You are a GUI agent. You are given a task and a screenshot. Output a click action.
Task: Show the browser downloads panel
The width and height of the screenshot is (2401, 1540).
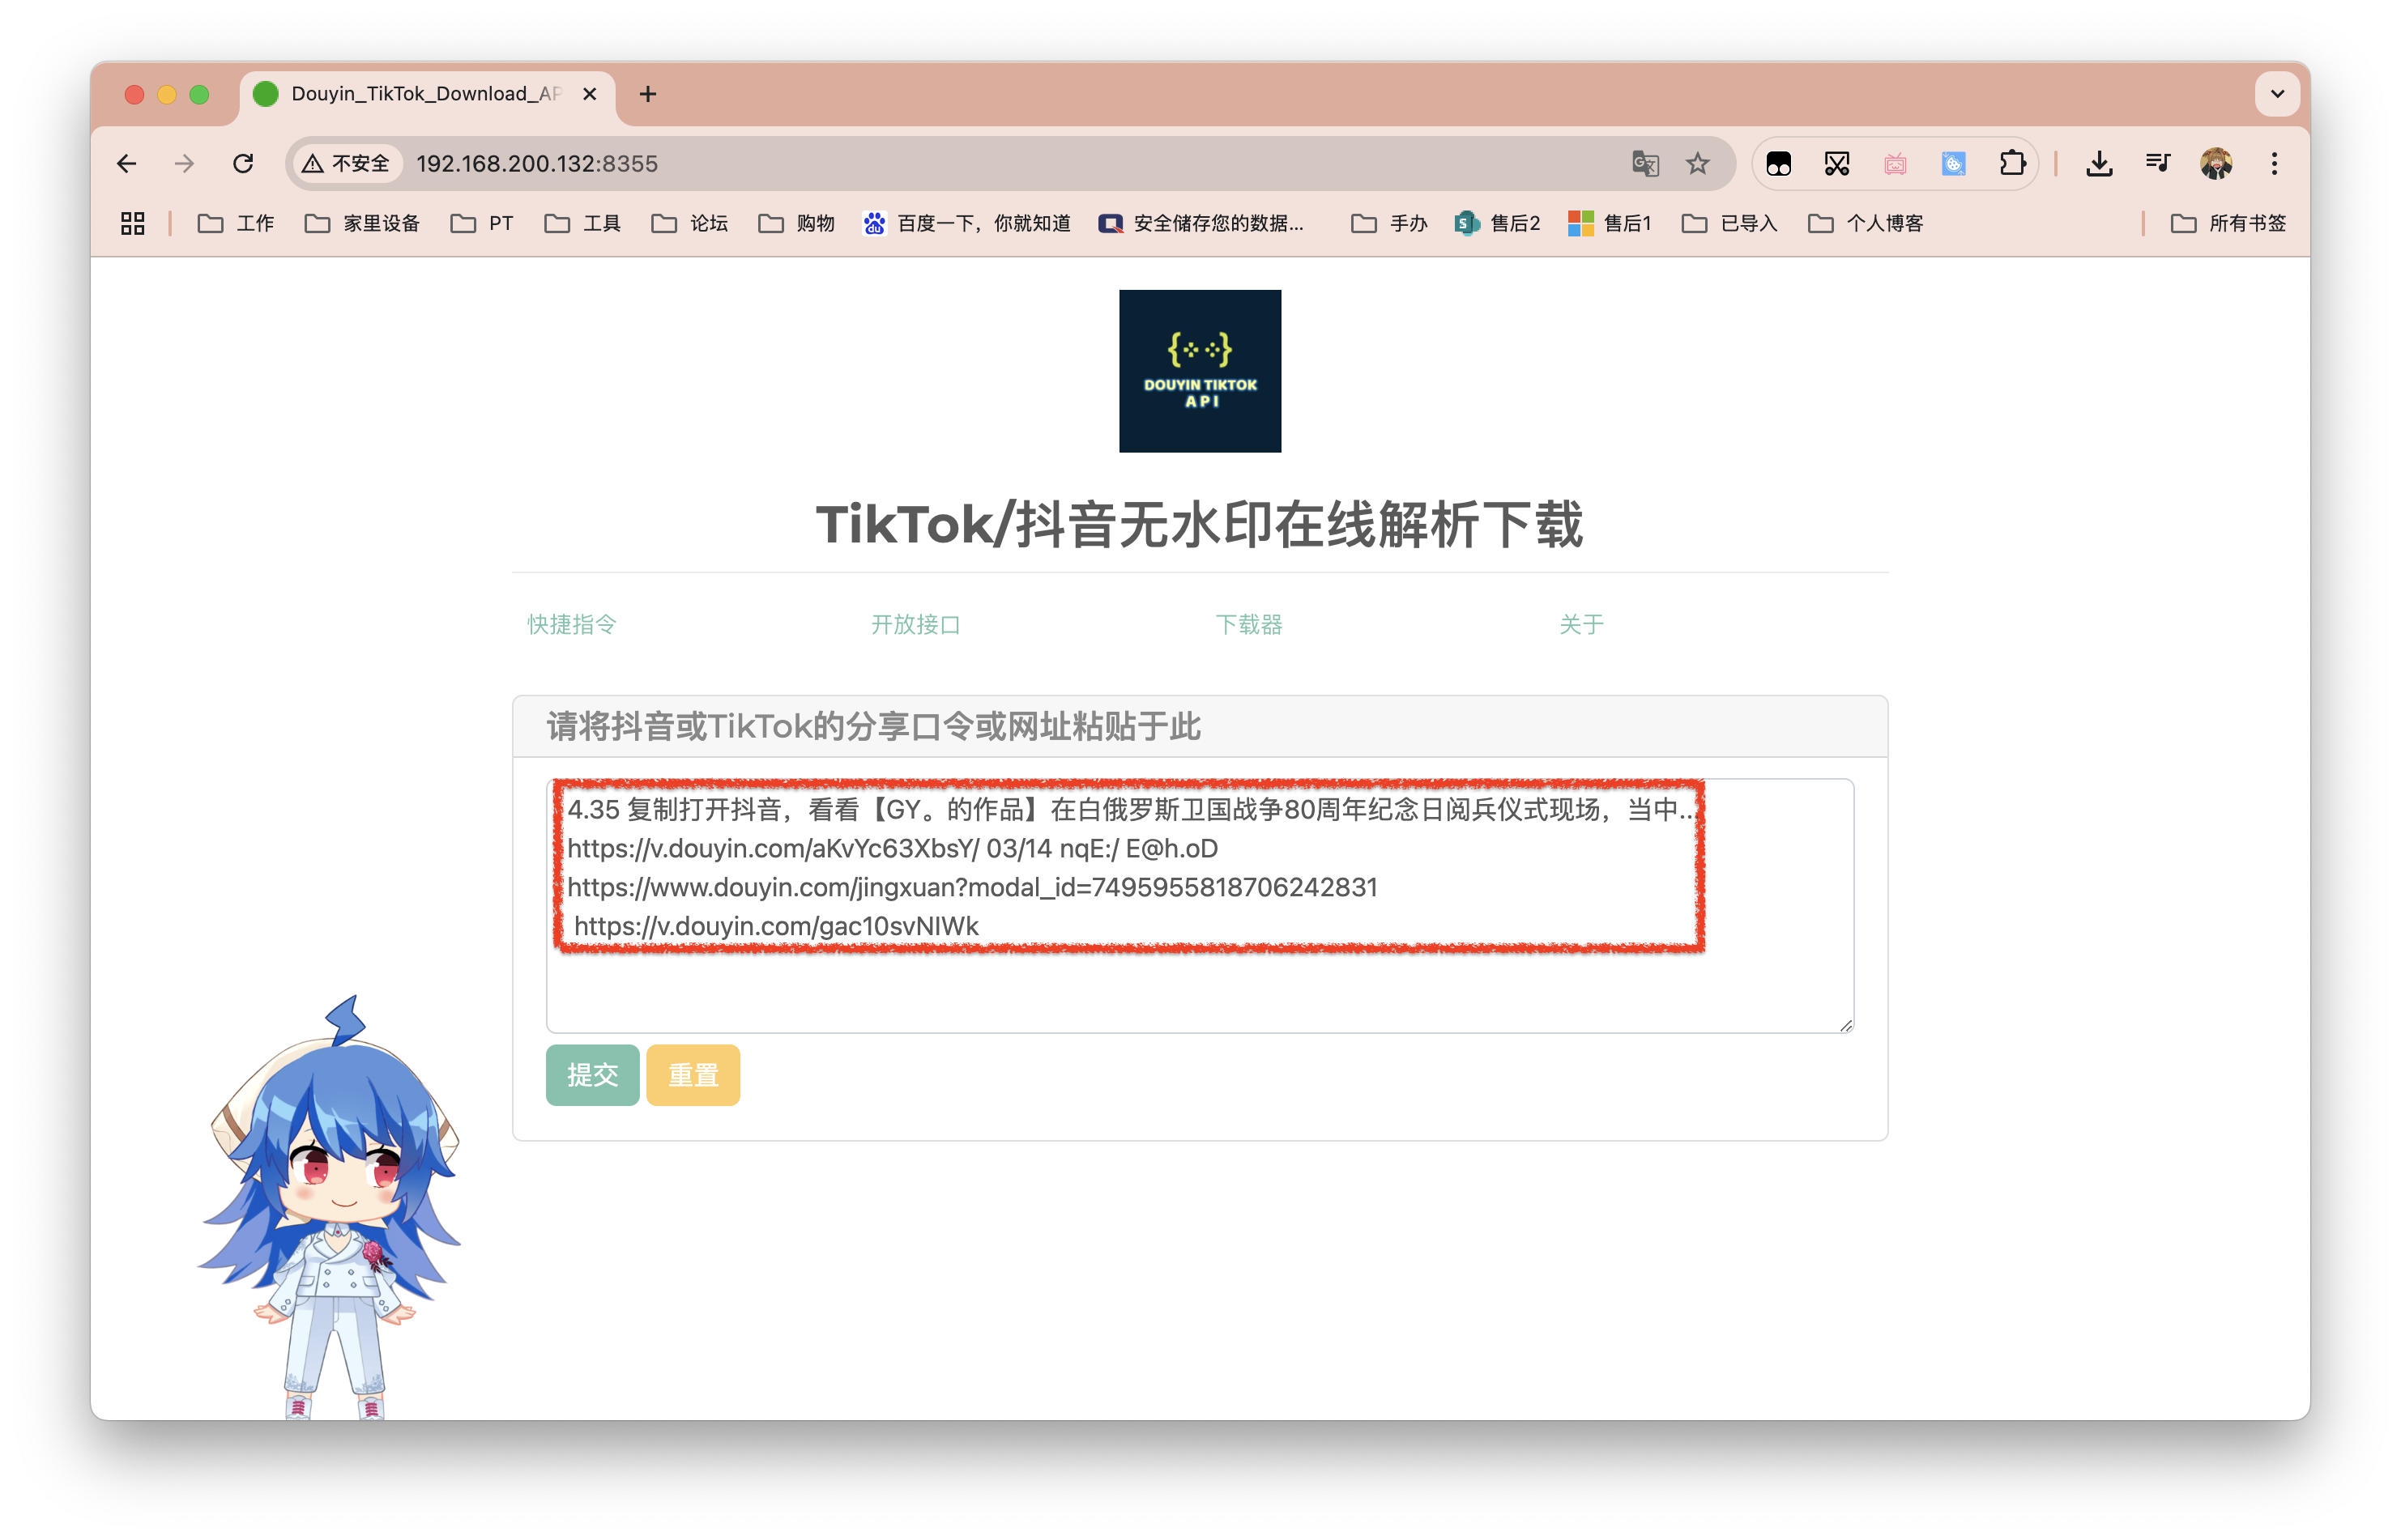[2099, 163]
